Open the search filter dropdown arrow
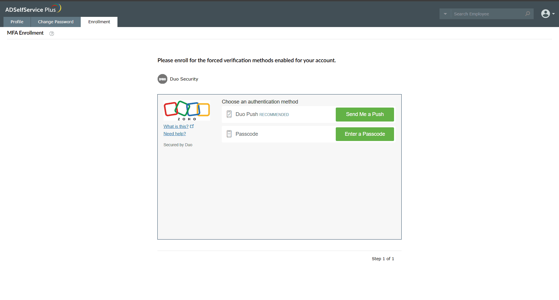The image size is (559, 300). tap(445, 14)
